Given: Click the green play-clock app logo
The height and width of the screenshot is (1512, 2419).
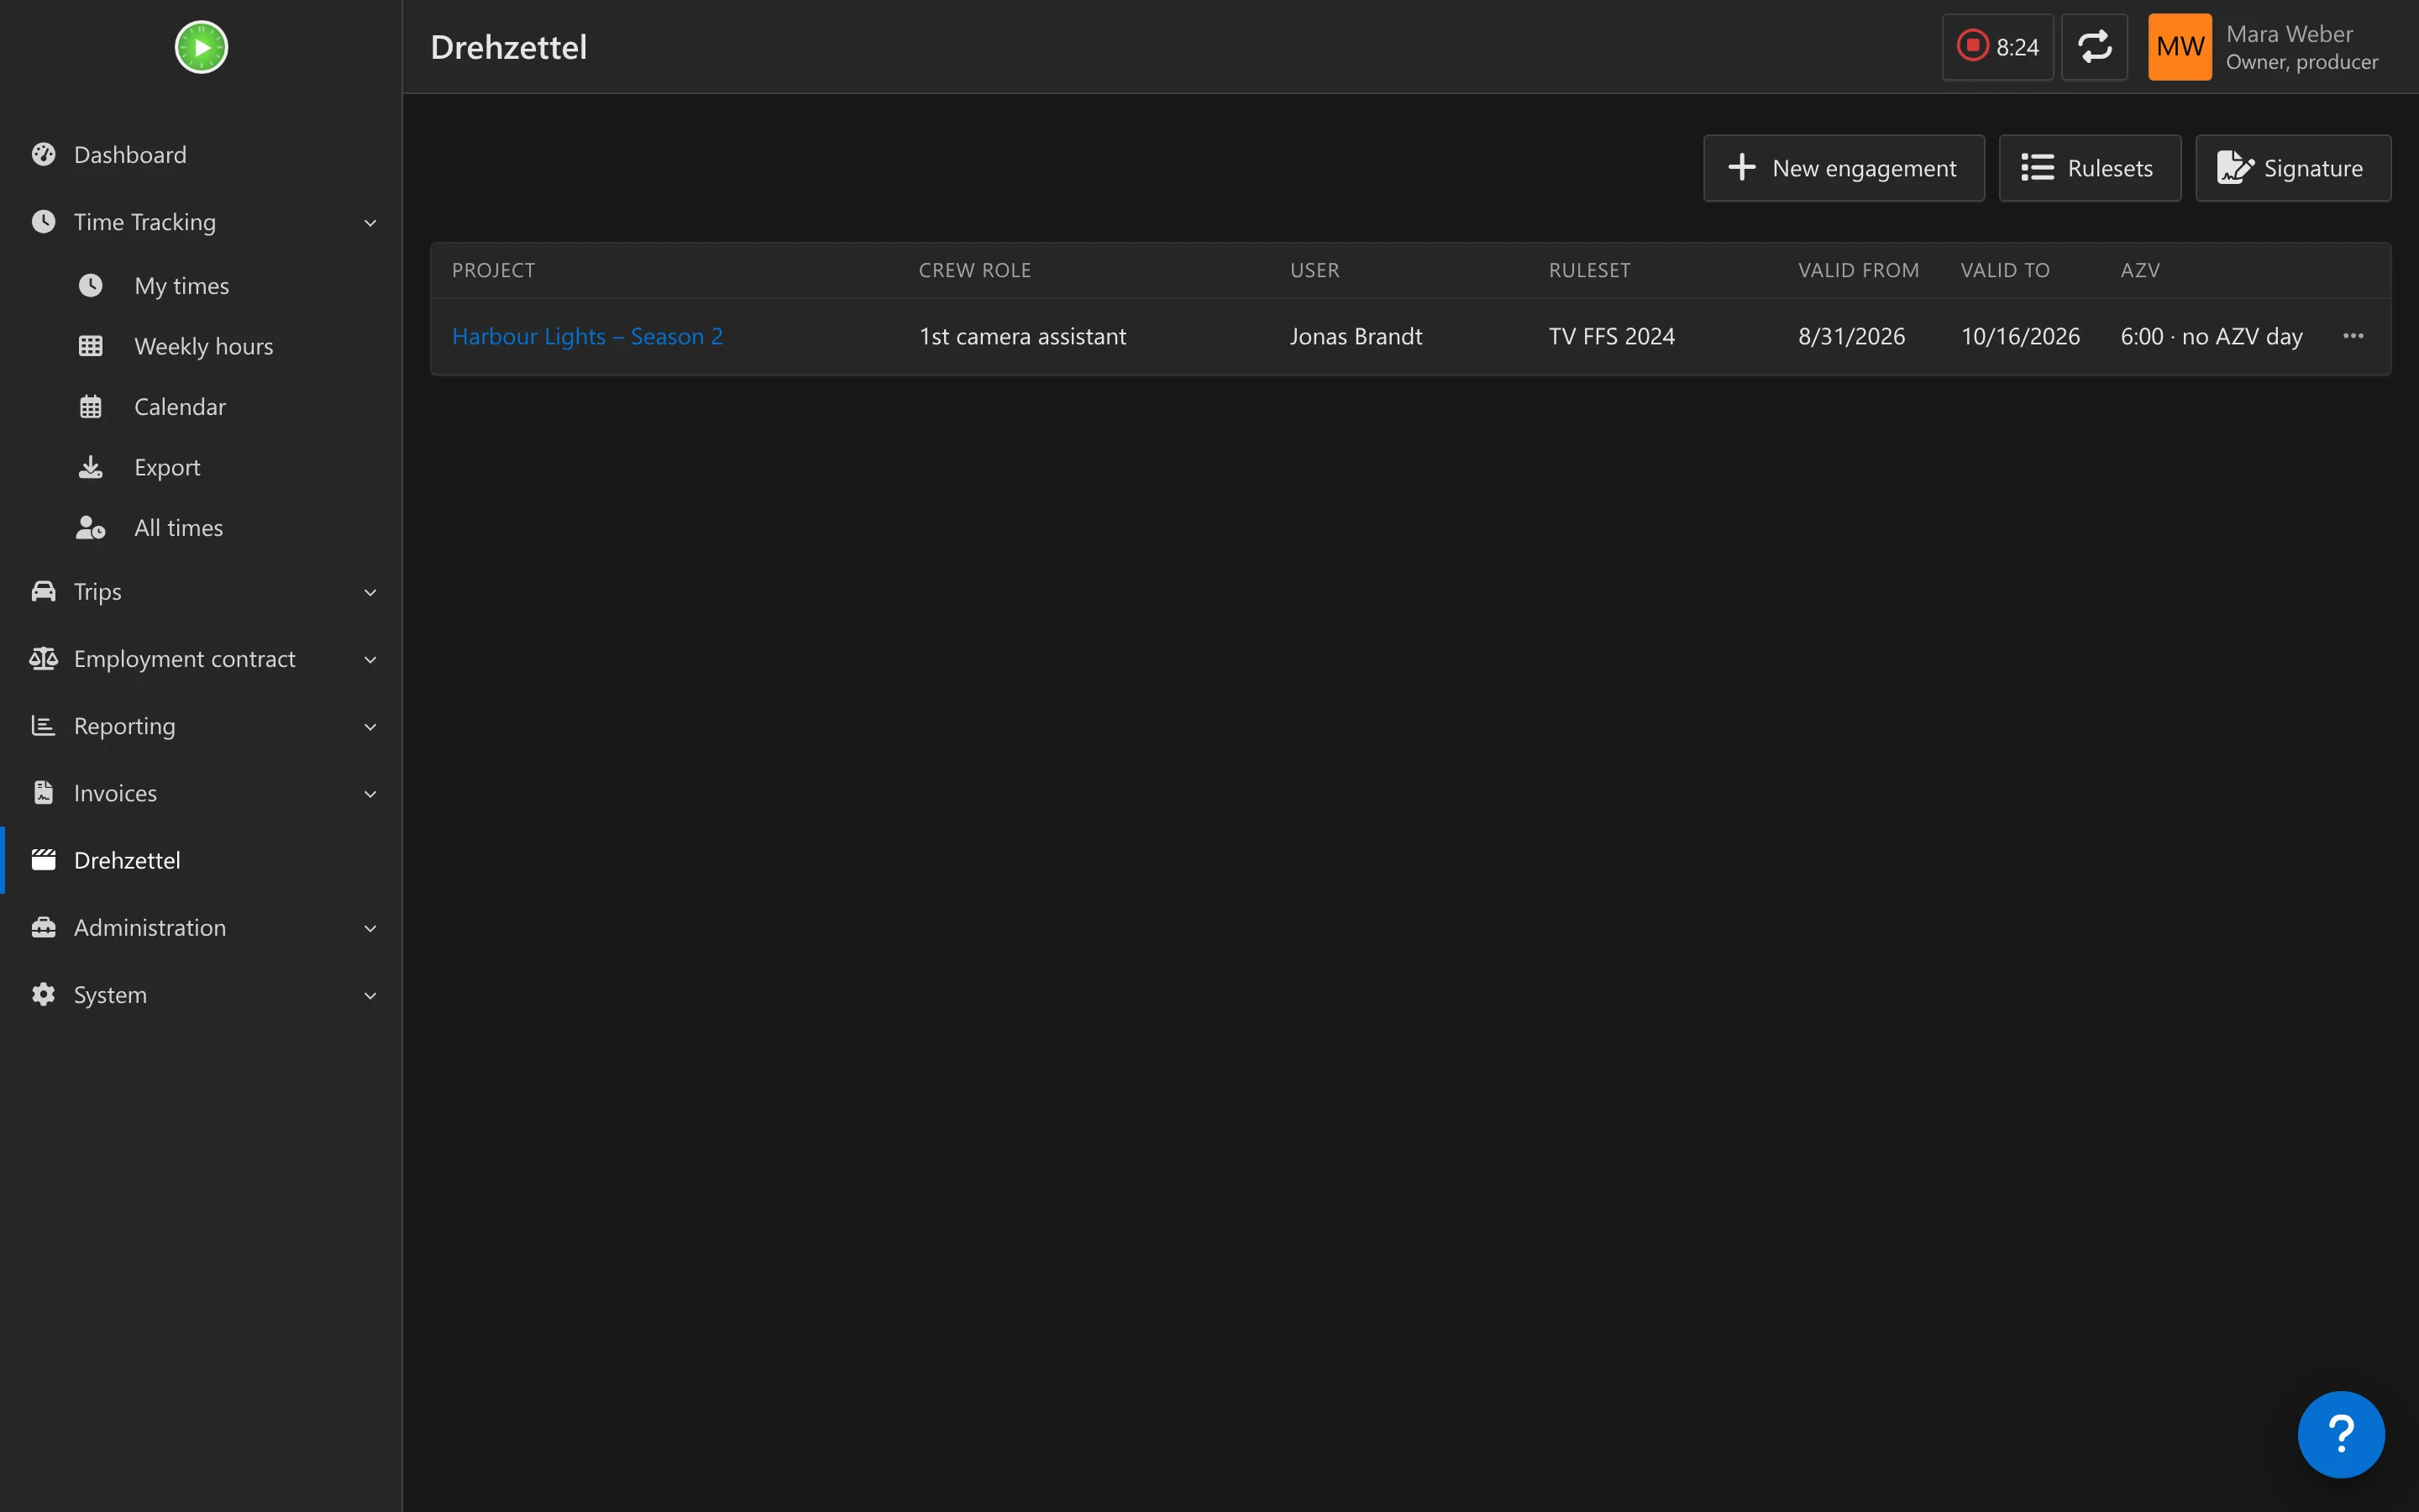Looking at the screenshot, I should [x=201, y=47].
